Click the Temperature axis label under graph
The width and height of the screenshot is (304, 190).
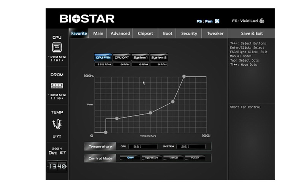[148, 136]
